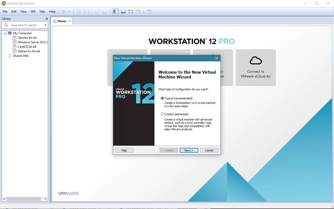Screen dimensions: 334x209
Task: Close the Home tab
Action: (x=70, y=21)
